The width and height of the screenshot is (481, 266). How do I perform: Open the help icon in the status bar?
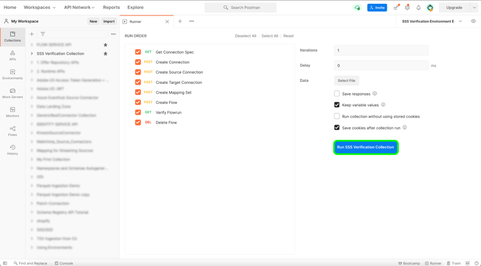tap(477, 263)
